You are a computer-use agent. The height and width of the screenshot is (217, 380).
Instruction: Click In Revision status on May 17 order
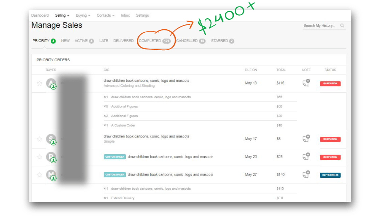tap(330, 139)
